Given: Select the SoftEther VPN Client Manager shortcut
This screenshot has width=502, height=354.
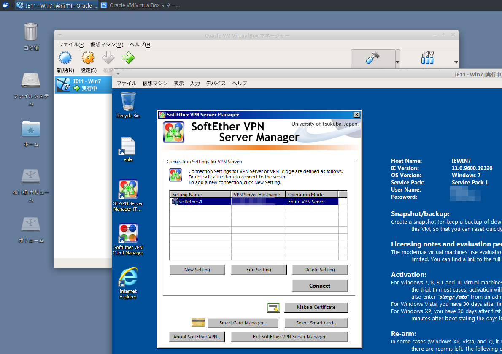Looking at the screenshot, I should tap(128, 233).
